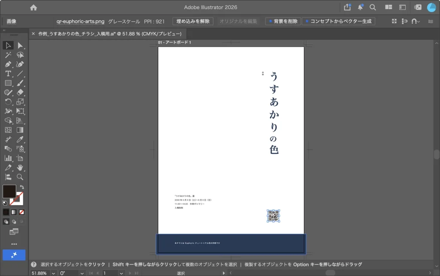Image resolution: width=440 pixels, height=276 pixels.
Task: Select the Rectangle tool
Action: click(8, 83)
